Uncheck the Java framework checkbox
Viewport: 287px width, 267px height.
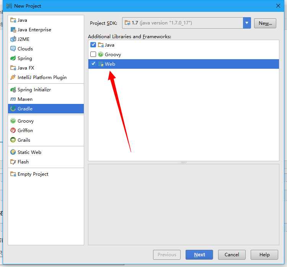point(93,45)
